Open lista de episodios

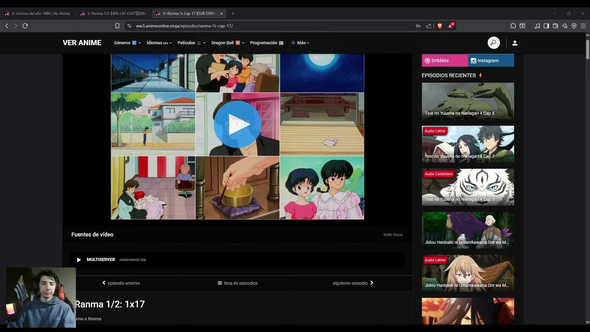238,283
